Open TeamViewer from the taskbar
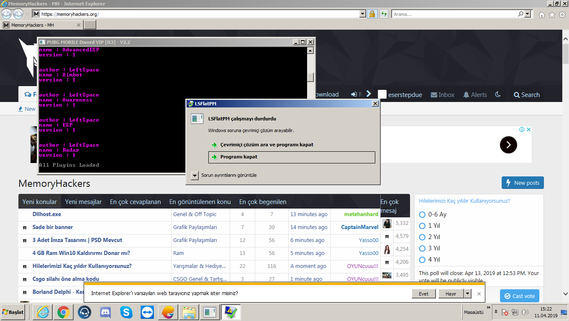Image resolution: width=569 pixels, height=321 pixels. click(x=147, y=312)
